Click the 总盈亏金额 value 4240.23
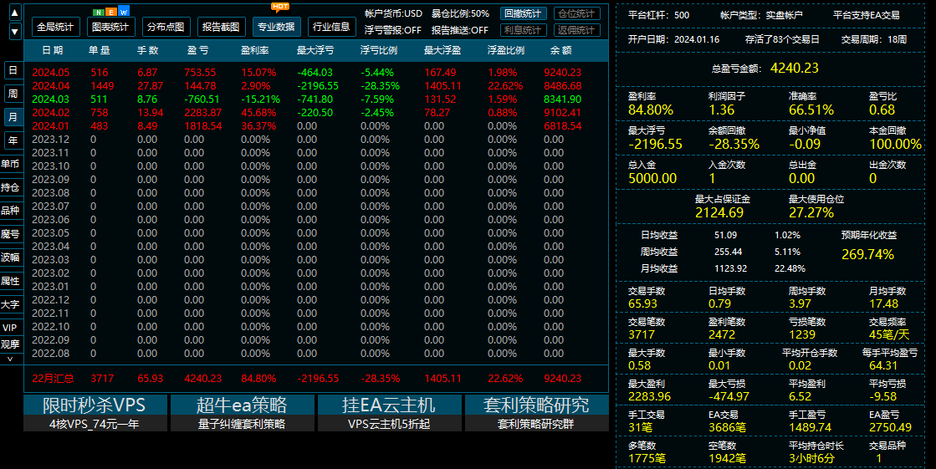936x469 pixels. pyautogui.click(x=794, y=68)
